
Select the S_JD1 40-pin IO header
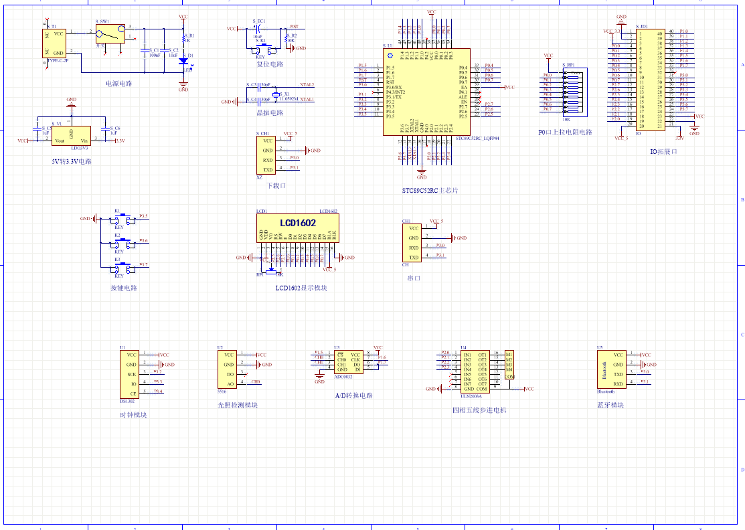tap(651, 80)
